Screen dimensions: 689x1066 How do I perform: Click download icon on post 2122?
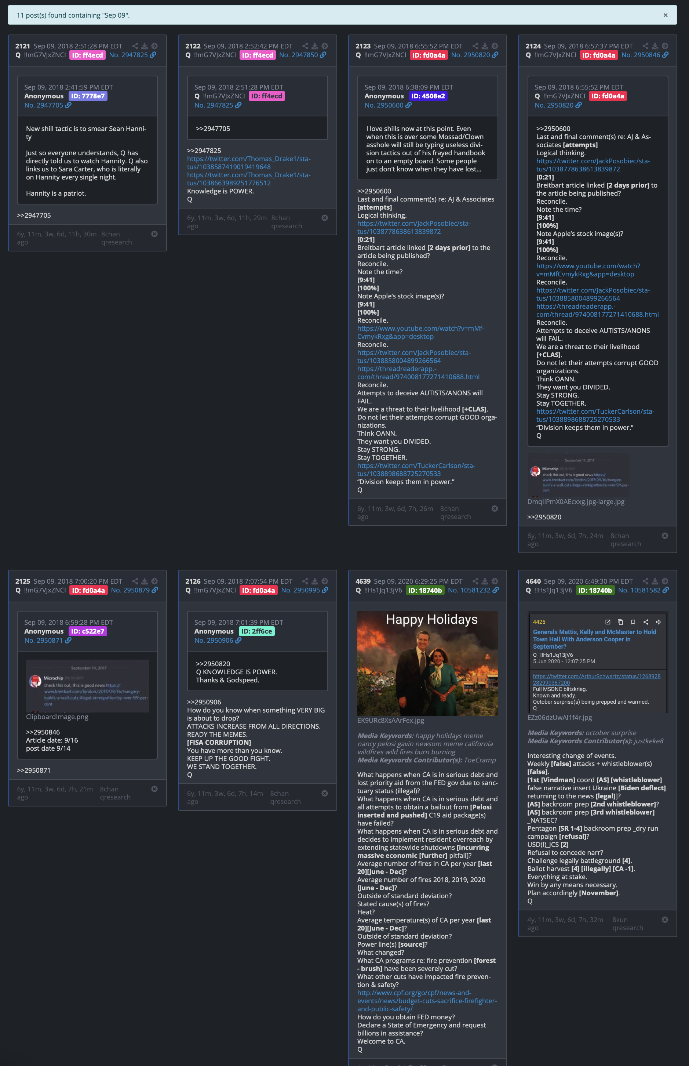[x=315, y=46]
